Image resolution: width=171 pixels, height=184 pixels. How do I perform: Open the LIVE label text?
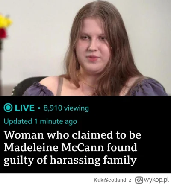pyautogui.click(x=24, y=108)
